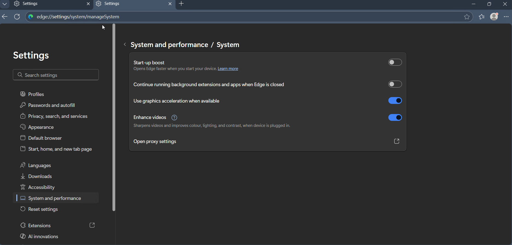Turn off the Enhance videos toggle
Viewport: 512px width, 245px height.
[x=395, y=118]
